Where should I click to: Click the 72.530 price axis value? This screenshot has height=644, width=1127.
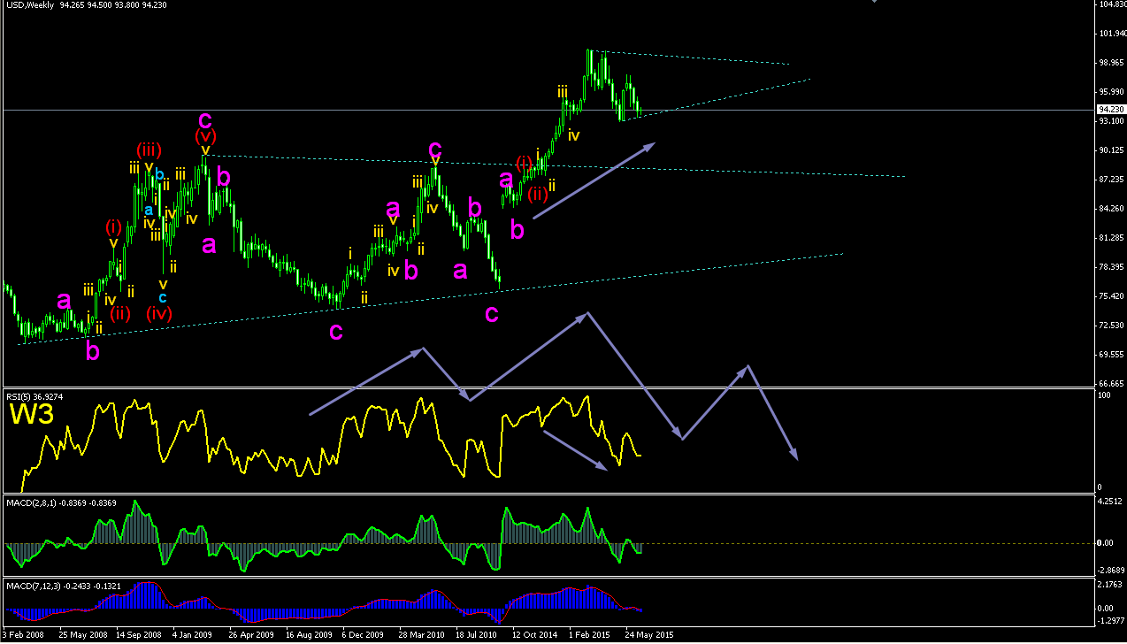tap(1110, 326)
